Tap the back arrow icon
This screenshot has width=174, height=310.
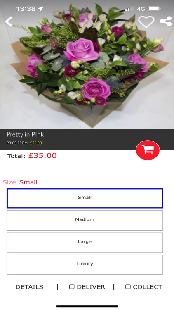(9, 21)
